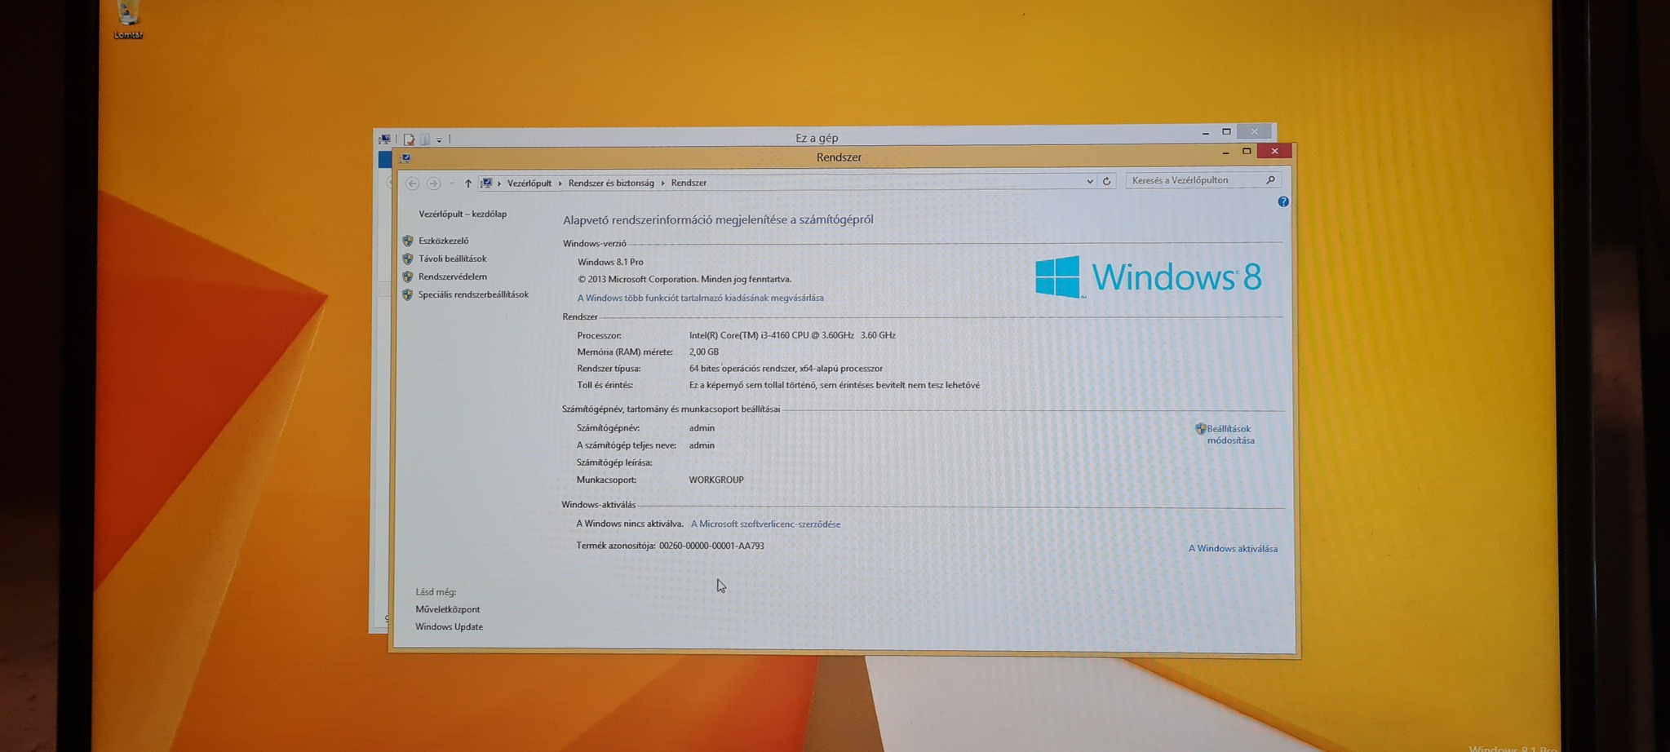Expand the quick access toolbar dropdown in Ez a gép
The height and width of the screenshot is (752, 1670).
click(439, 140)
